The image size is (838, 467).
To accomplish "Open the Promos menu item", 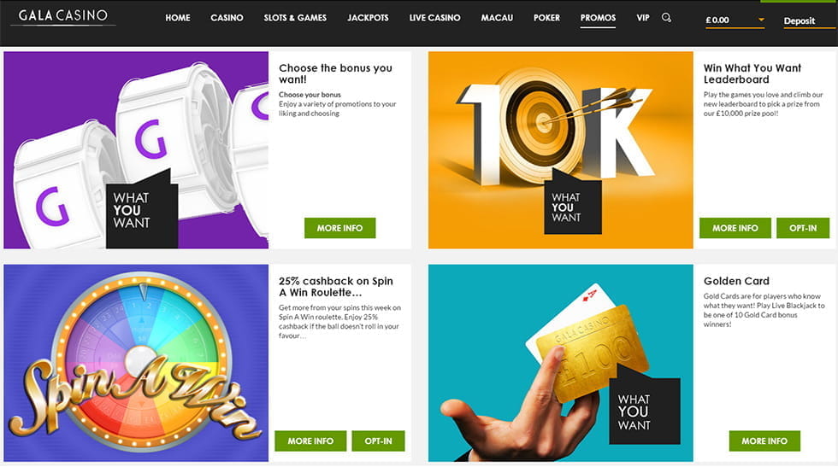I will click(x=598, y=18).
